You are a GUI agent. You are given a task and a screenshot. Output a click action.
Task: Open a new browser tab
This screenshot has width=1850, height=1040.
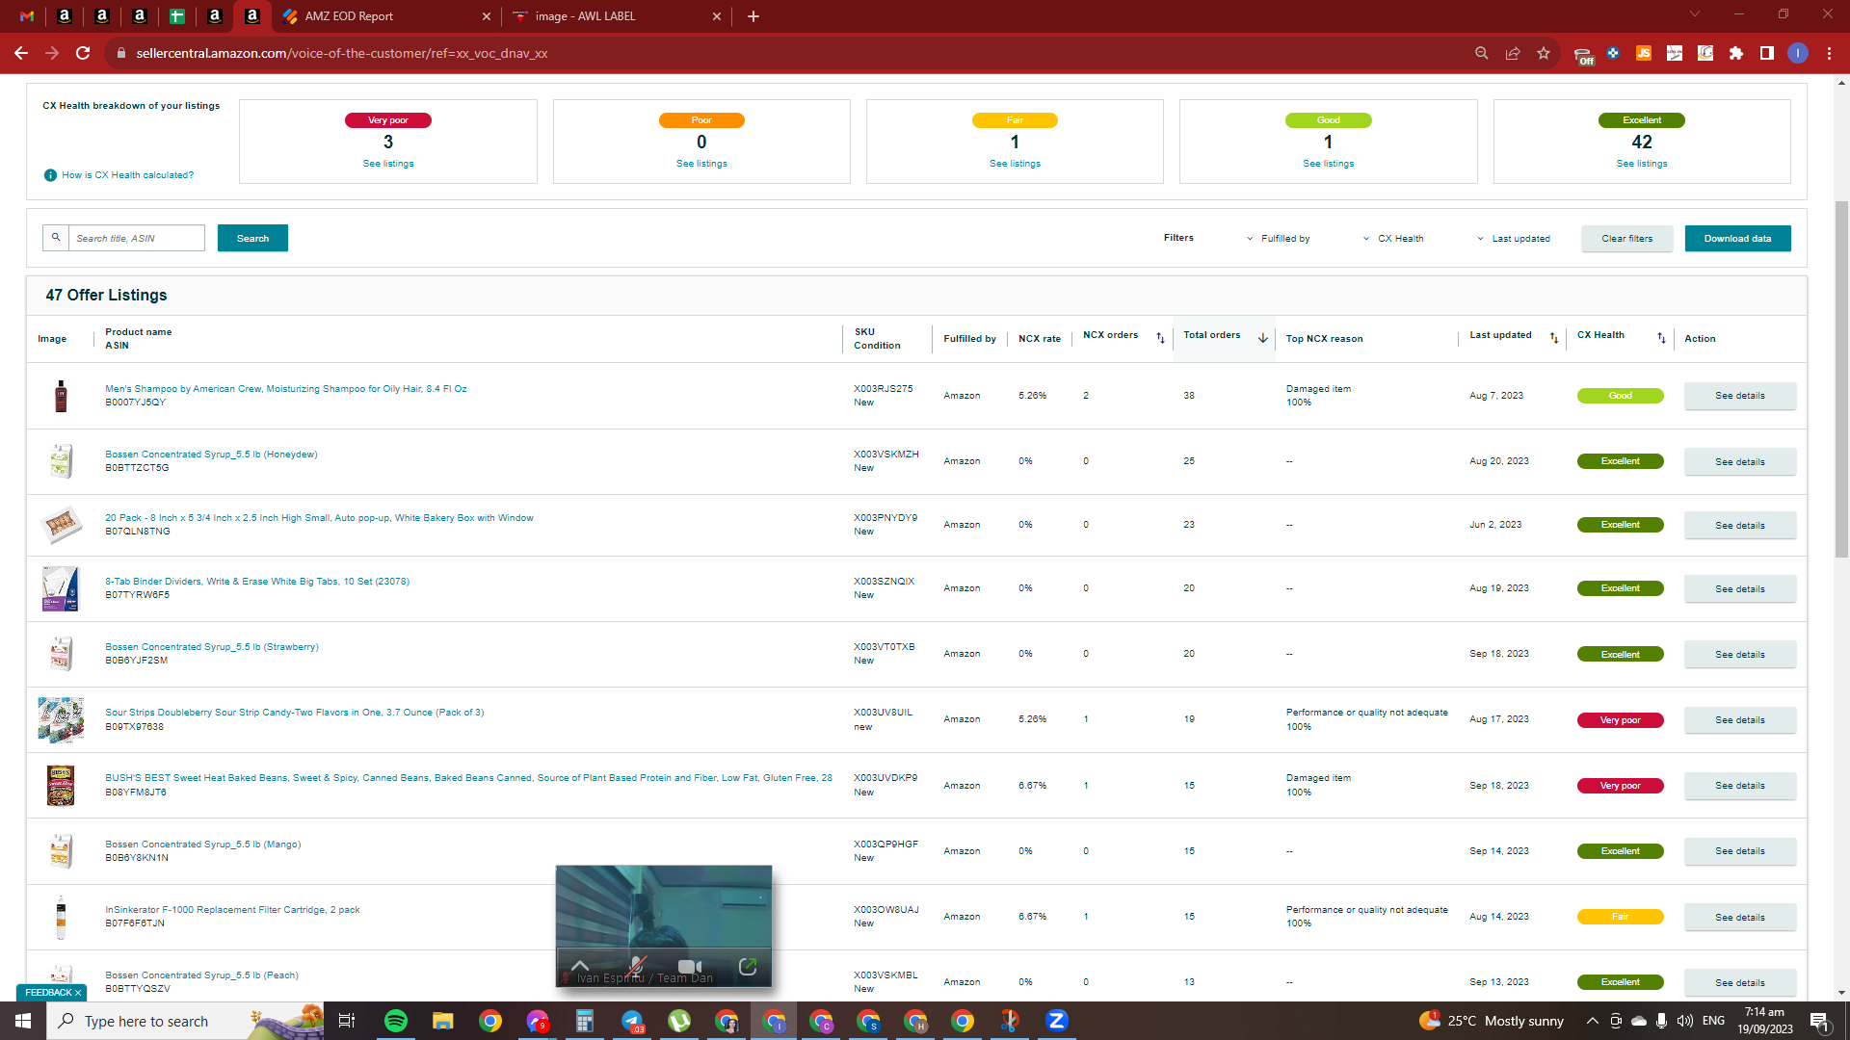[753, 16]
